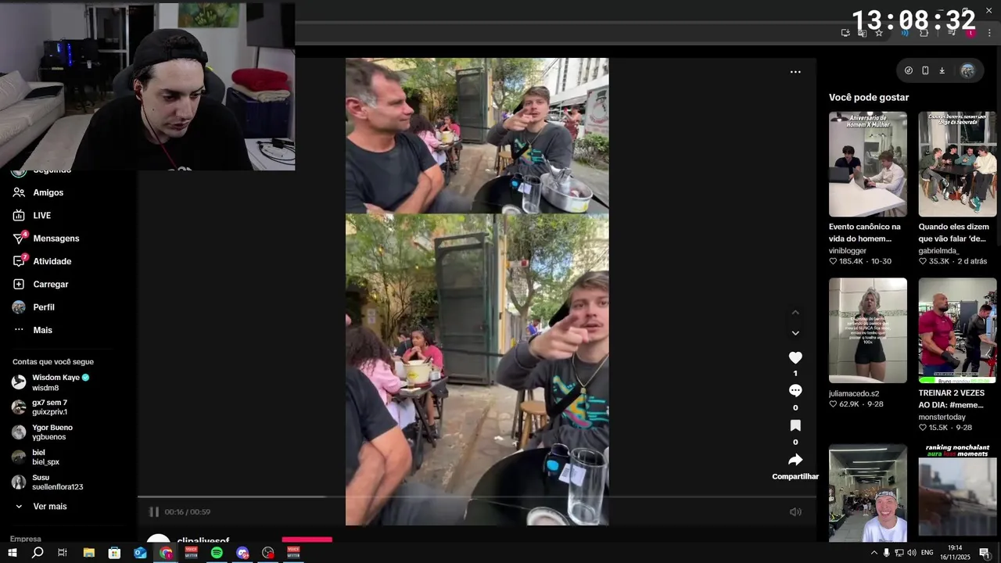
Task: Open Discord from taskbar
Action: (242, 553)
